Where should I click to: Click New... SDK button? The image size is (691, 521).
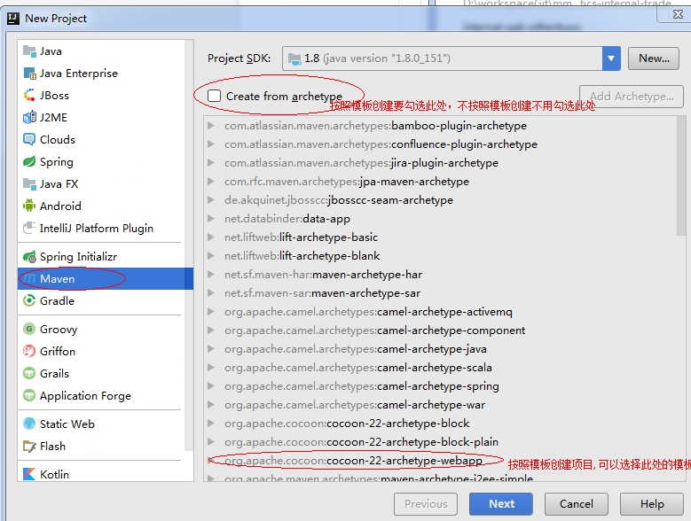point(654,58)
